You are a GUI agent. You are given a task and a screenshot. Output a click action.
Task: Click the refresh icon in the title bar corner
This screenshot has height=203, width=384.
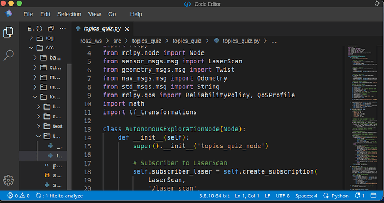click(x=377, y=3)
